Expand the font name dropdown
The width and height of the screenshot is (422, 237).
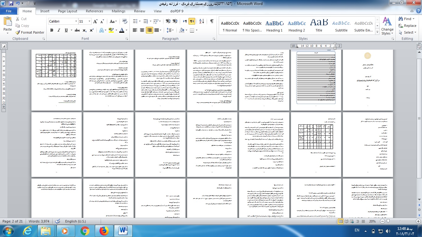pos(76,21)
